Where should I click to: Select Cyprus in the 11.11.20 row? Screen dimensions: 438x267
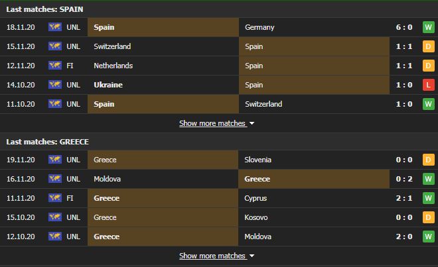click(x=256, y=198)
